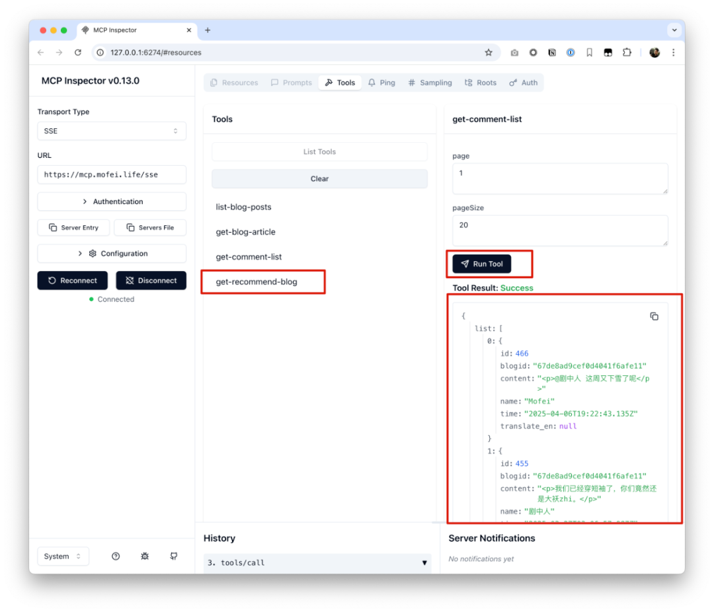Expand the tools/call history entry
The width and height of the screenshot is (714, 612).
click(x=317, y=563)
